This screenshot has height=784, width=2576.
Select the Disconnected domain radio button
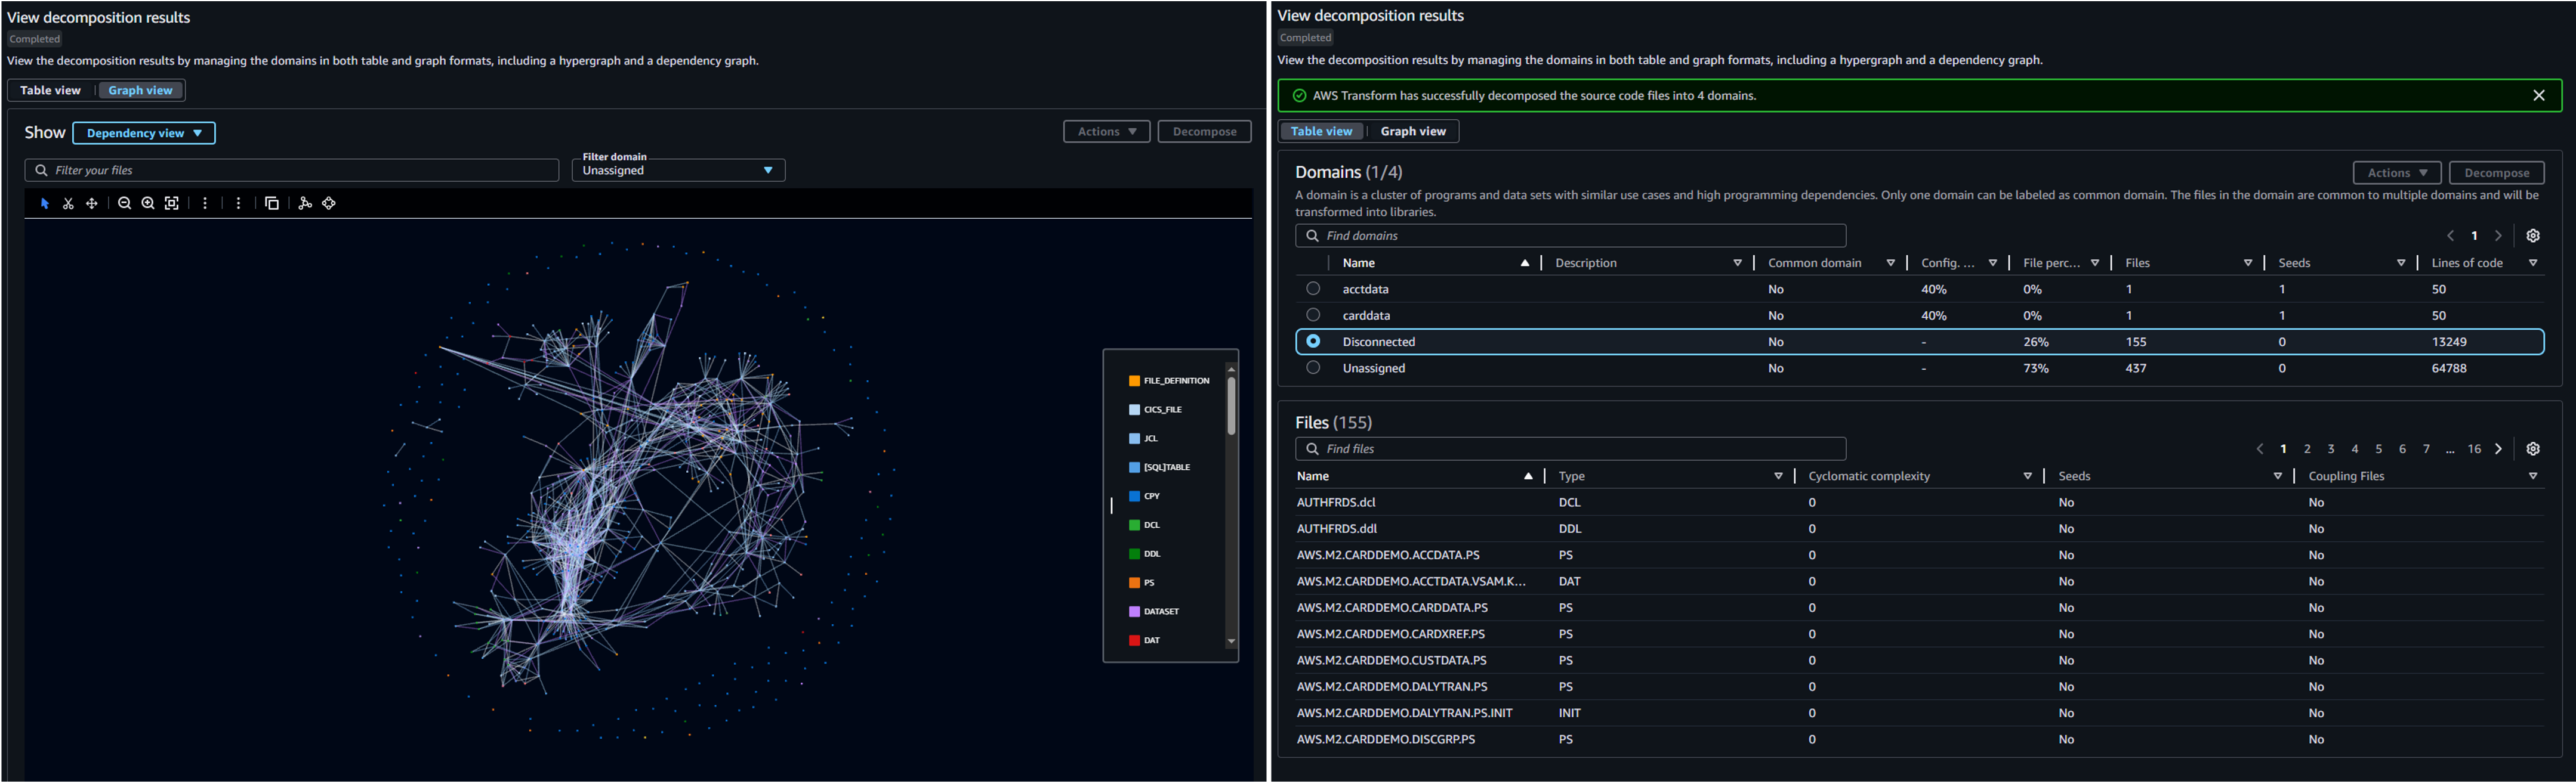click(1313, 340)
